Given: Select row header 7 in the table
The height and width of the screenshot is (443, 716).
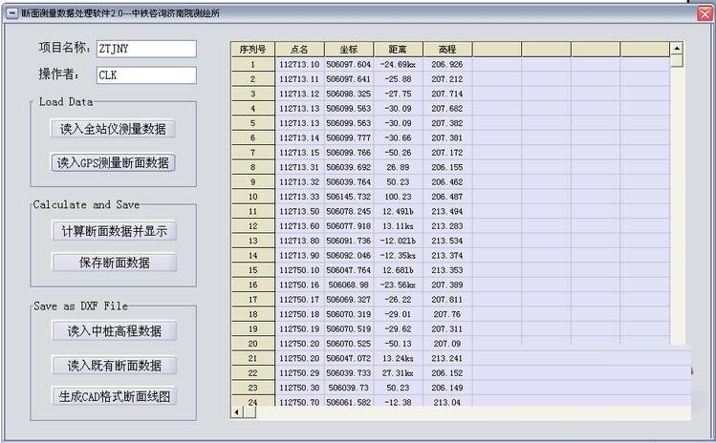Looking at the screenshot, I should 252,153.
